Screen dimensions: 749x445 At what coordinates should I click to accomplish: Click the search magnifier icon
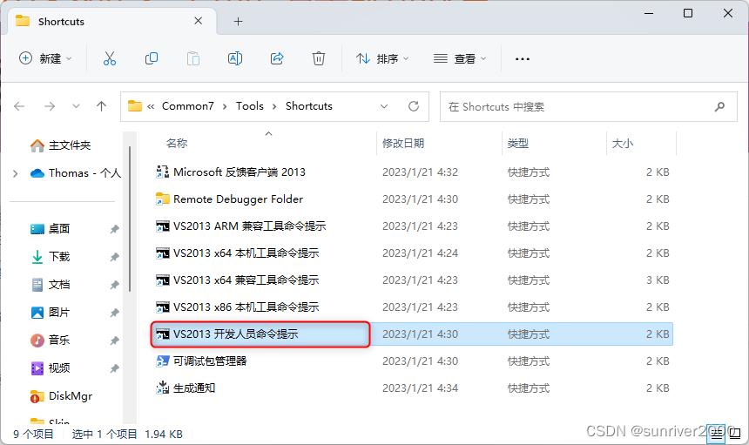(719, 106)
